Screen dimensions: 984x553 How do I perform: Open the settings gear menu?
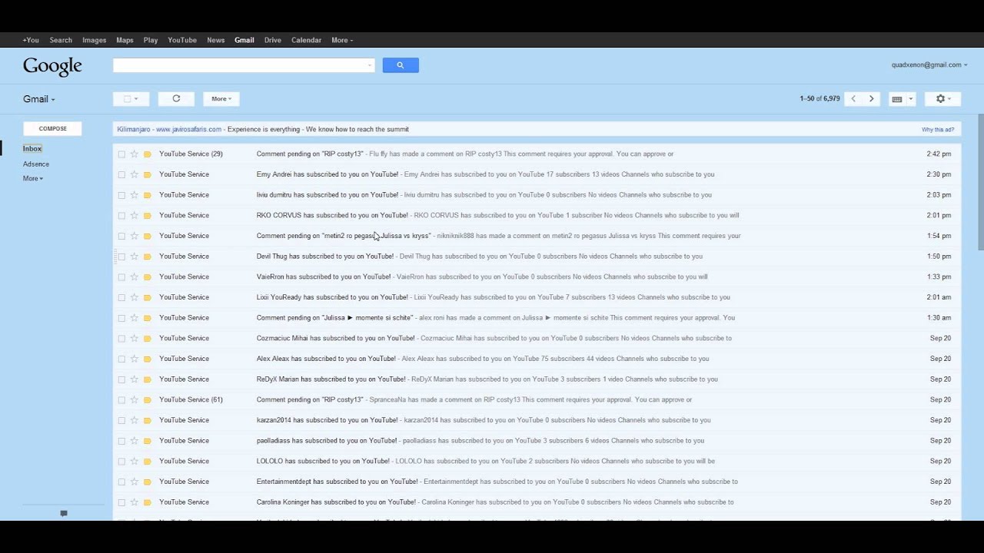(x=943, y=99)
